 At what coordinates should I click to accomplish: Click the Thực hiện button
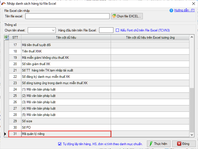(x=159, y=144)
